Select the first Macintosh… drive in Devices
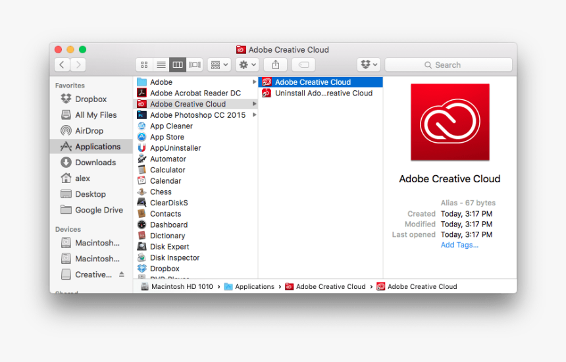This screenshot has height=362, width=566. tap(91, 243)
